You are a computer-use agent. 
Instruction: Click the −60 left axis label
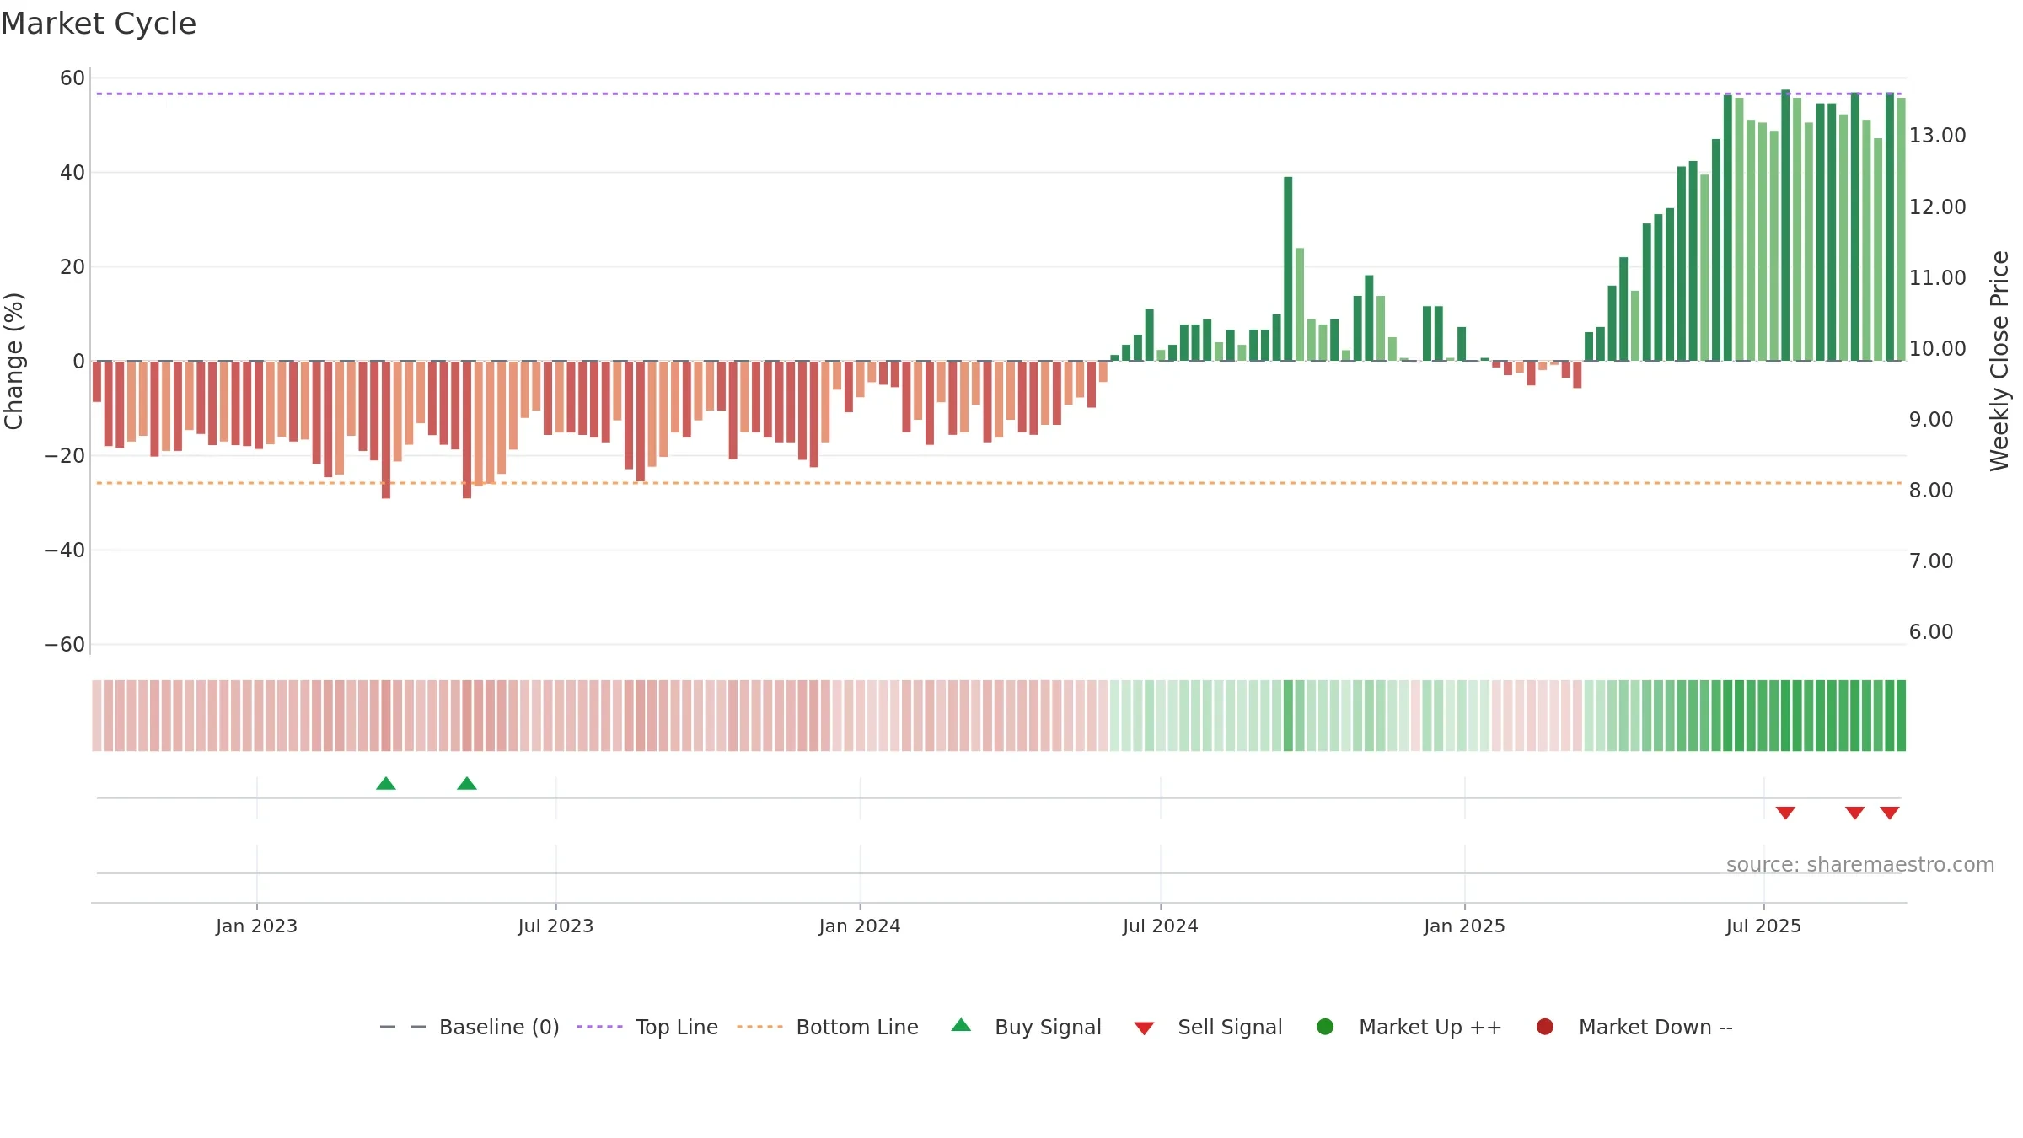[x=65, y=645]
